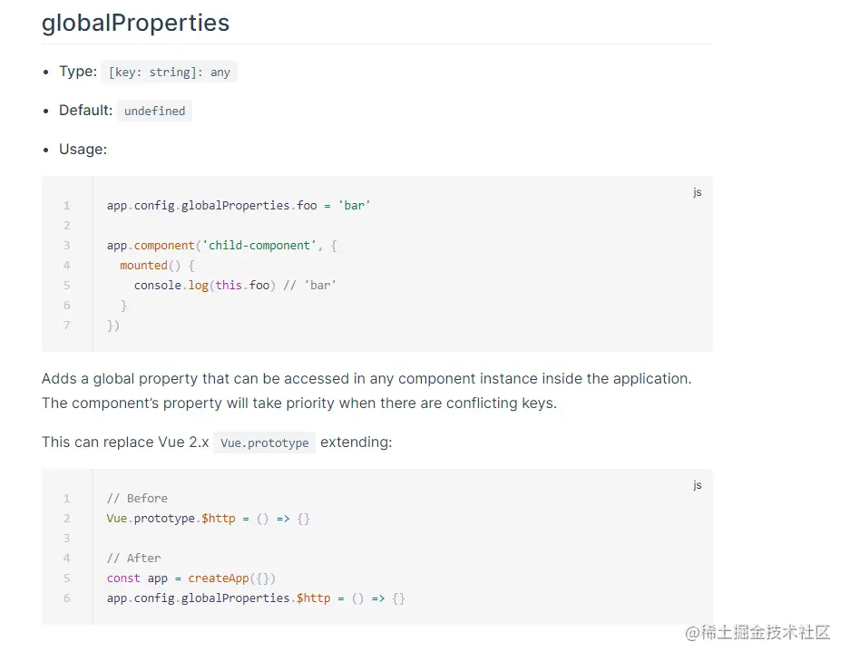Click line number 6 in second code block

[x=66, y=598]
